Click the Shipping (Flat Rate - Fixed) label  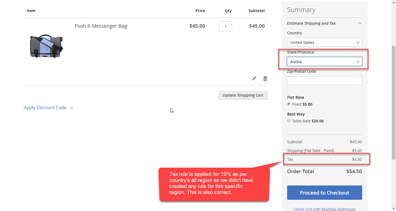(310, 151)
